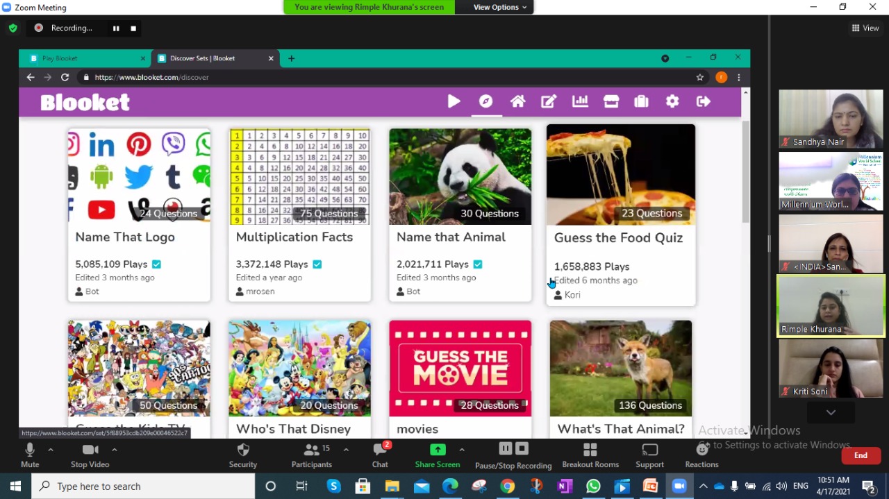Click the Guess the Food Quiz title
The image size is (889, 499).
(618, 237)
